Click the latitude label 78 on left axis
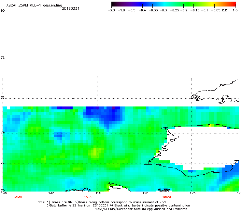 point(3,57)
